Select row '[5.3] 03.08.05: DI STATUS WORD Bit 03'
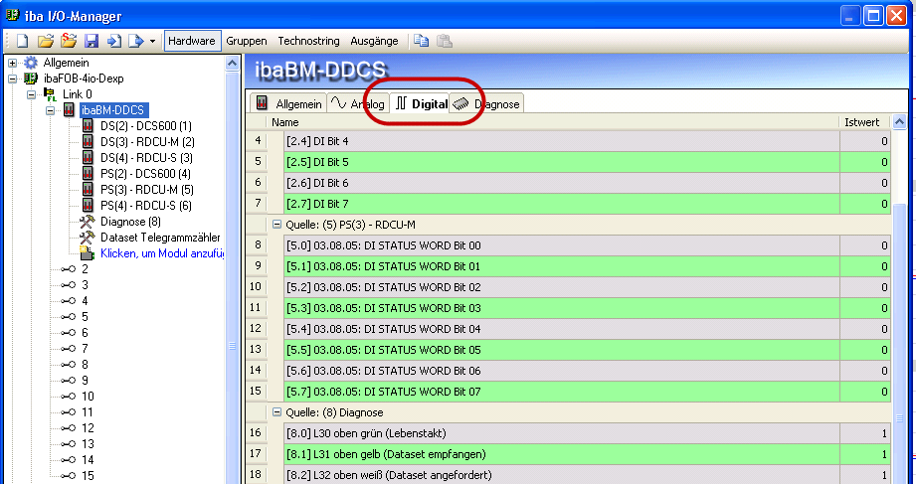Image resolution: width=916 pixels, height=484 pixels. point(587,308)
